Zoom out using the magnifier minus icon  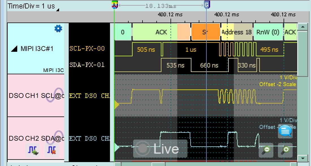click(266, 151)
